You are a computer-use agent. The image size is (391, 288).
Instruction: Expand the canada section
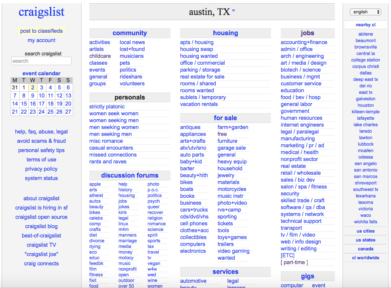click(x=366, y=249)
